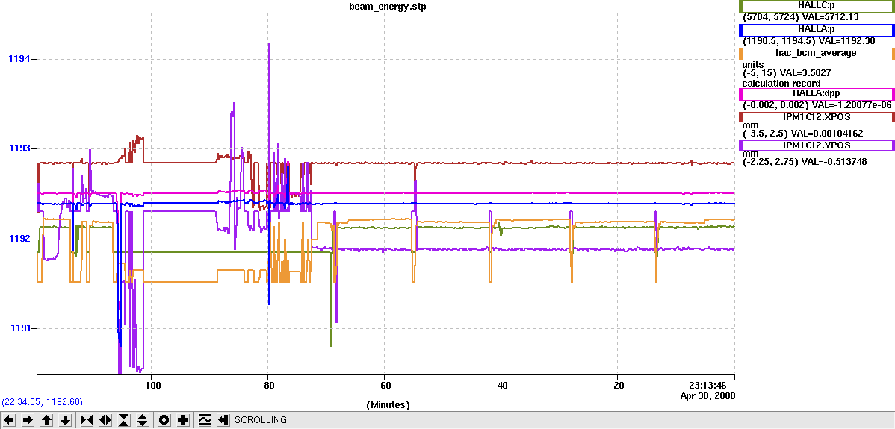Pan the graph up with the up arrow
The image size is (895, 429).
(47, 420)
